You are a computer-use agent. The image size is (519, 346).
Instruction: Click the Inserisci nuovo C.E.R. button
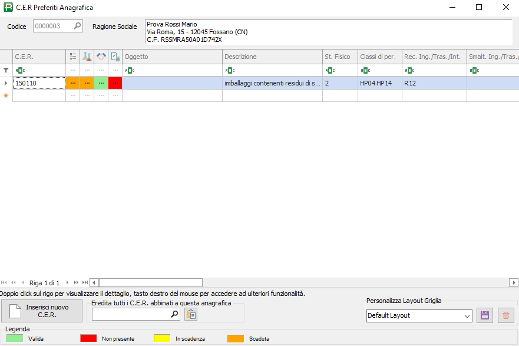point(42,311)
